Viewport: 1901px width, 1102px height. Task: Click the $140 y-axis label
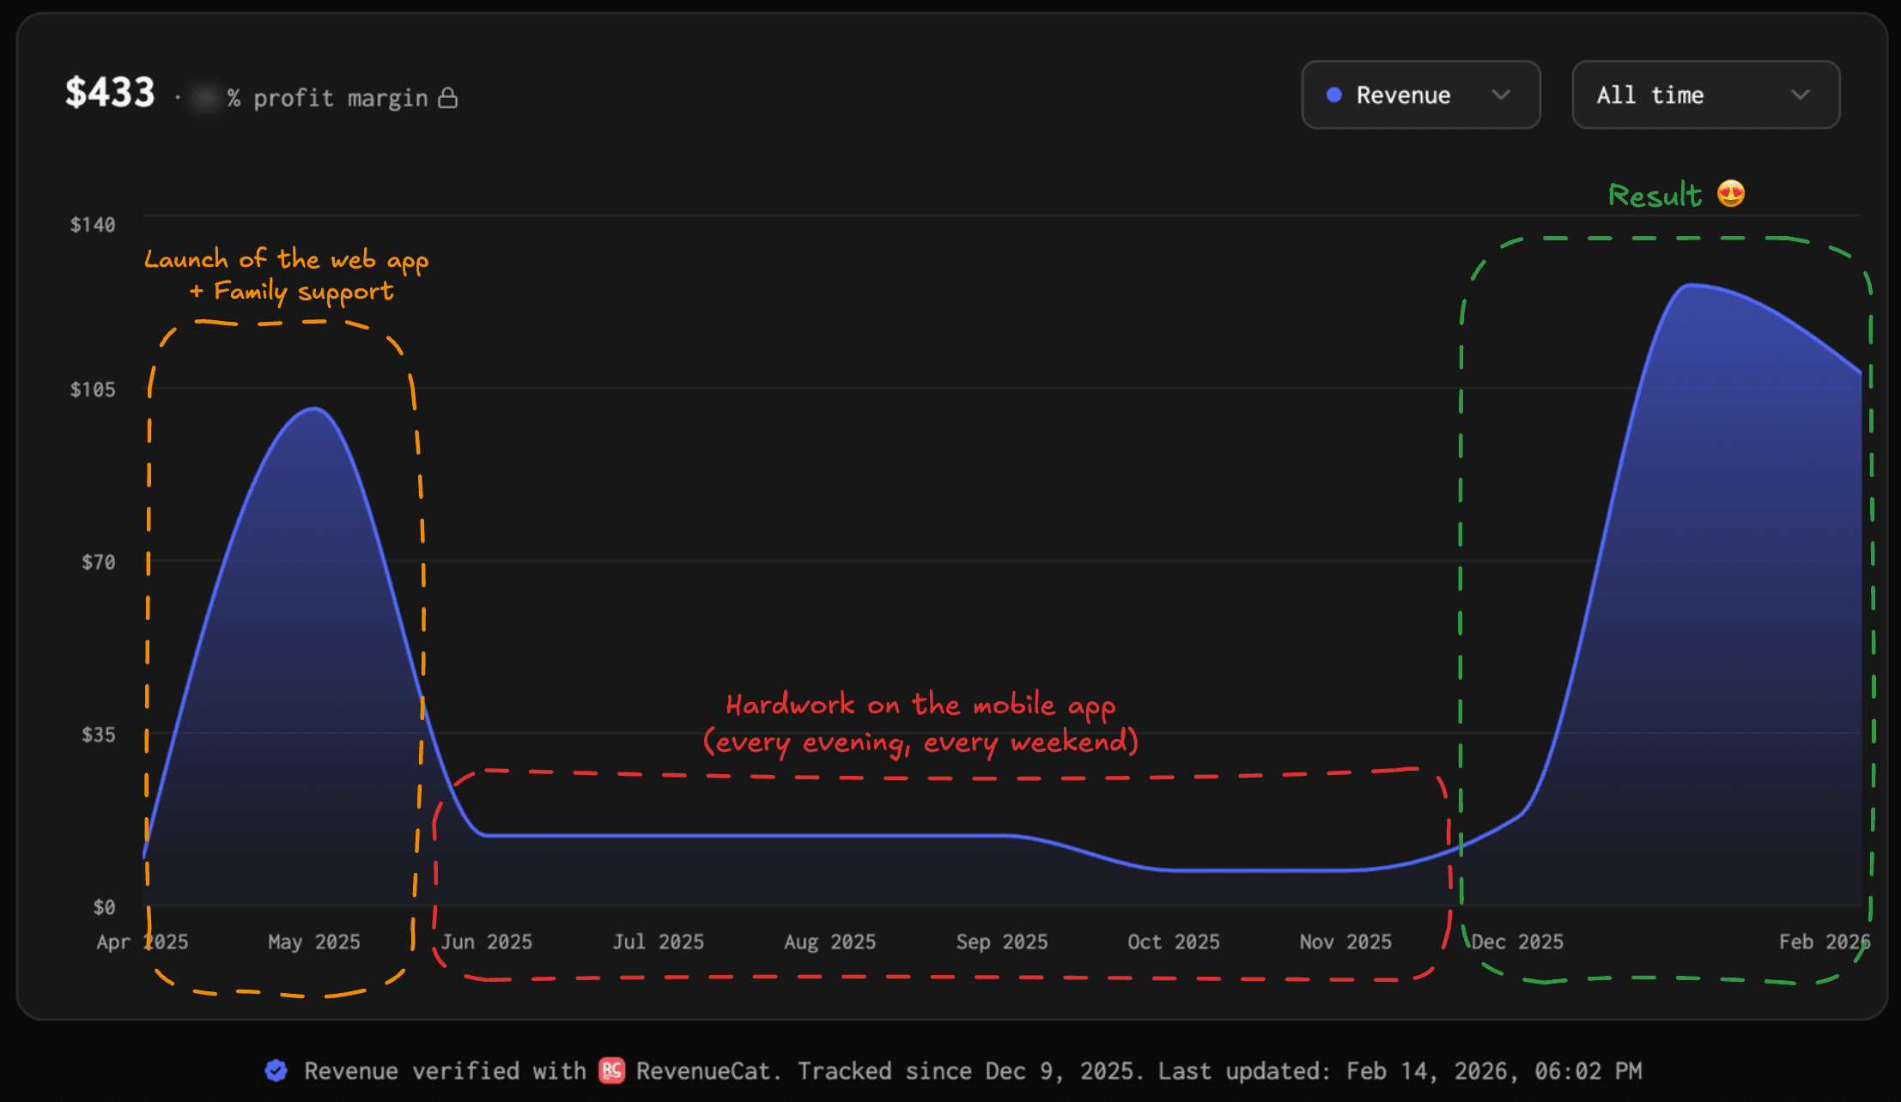[x=92, y=225]
